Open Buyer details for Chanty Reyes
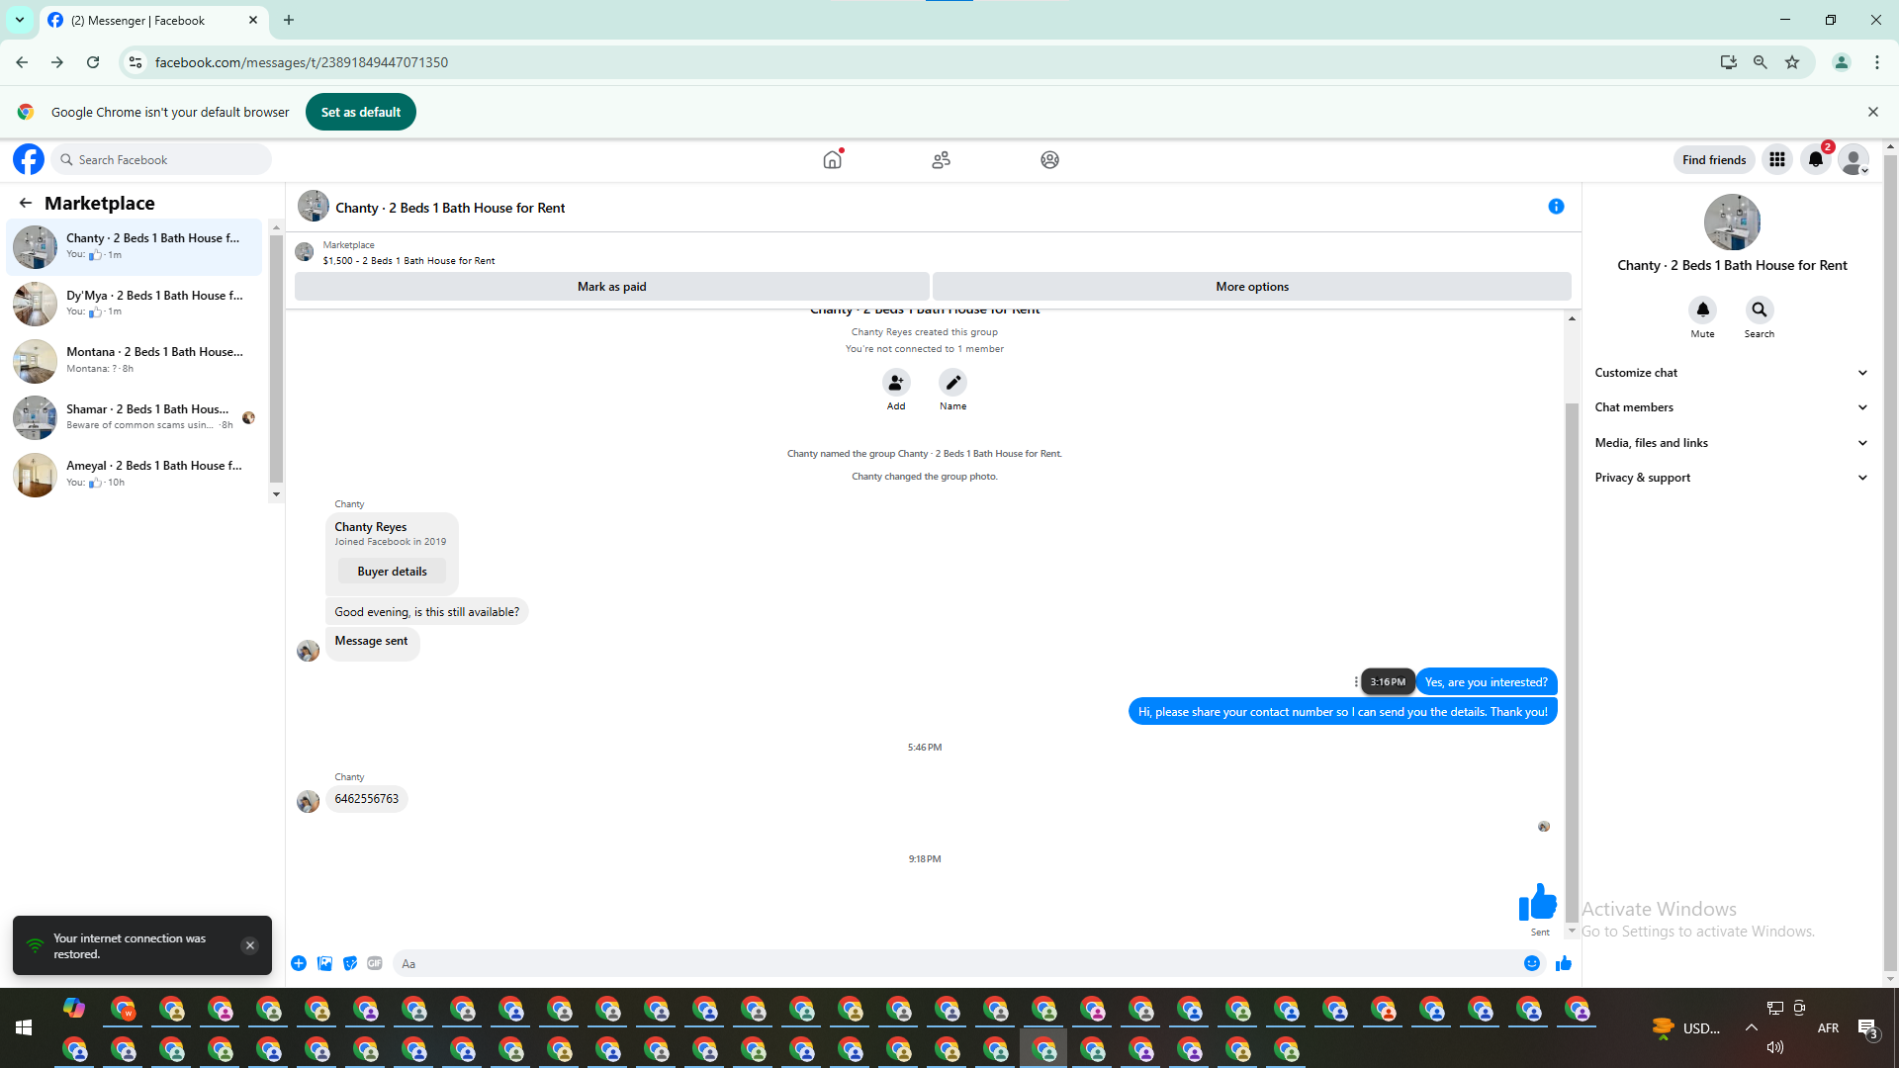Screen dimensions: 1899x1068 tap(392, 572)
